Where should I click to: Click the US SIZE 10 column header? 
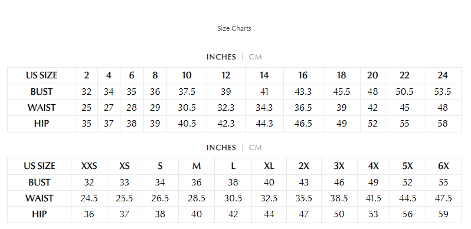click(x=187, y=75)
